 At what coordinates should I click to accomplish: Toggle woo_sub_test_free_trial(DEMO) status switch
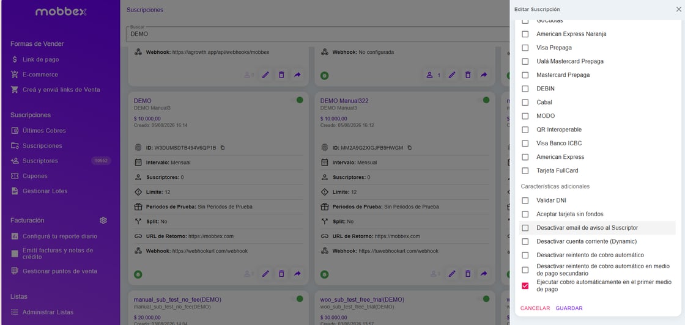click(483, 299)
